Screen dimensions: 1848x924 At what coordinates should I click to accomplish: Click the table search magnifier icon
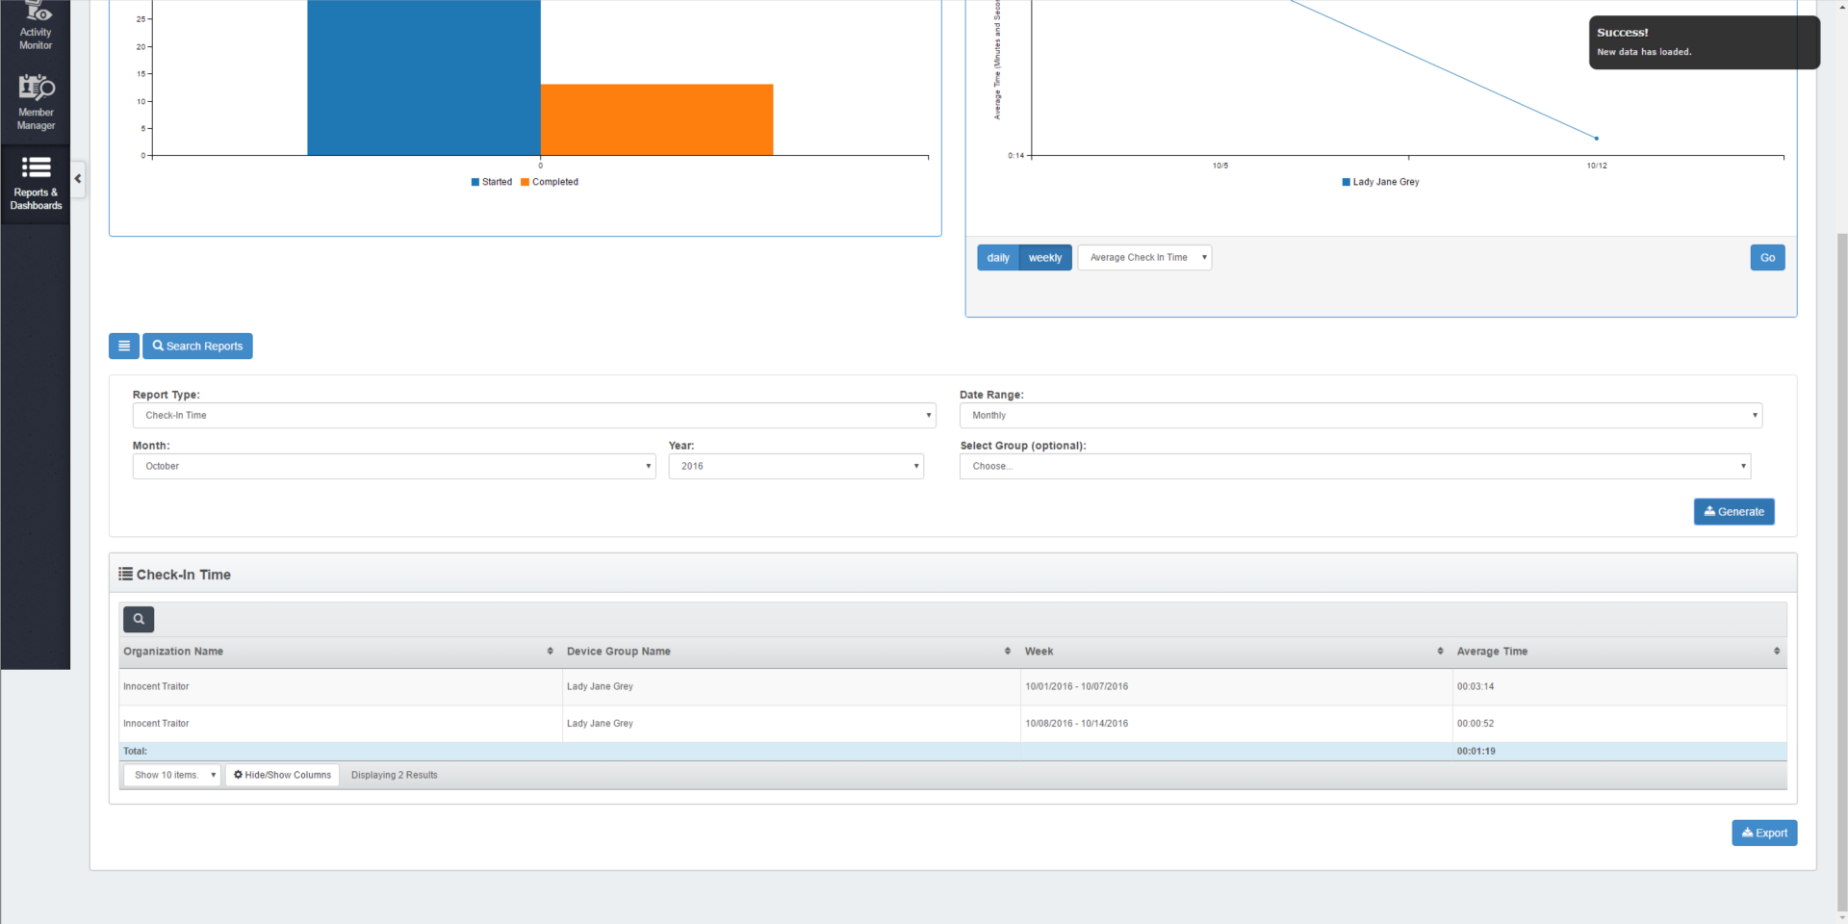point(139,620)
